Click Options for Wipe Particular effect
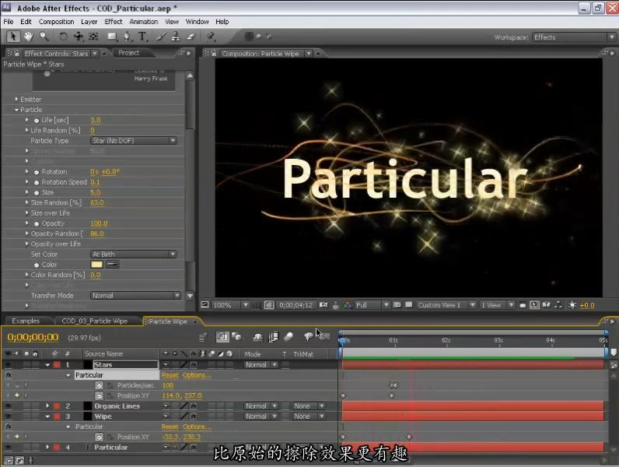The height and width of the screenshot is (467, 619). click(x=197, y=427)
